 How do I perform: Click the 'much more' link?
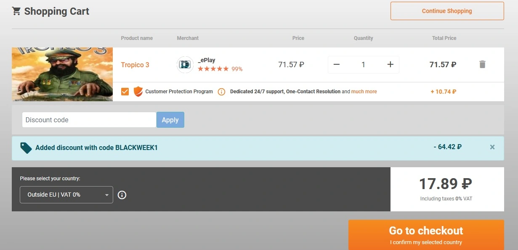tap(364, 92)
